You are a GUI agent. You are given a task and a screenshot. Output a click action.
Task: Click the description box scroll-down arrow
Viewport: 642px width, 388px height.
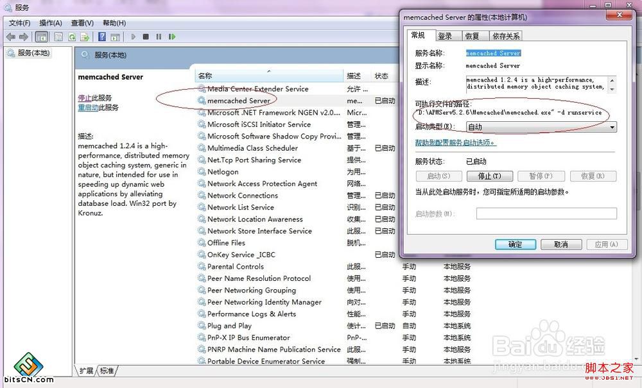612,89
